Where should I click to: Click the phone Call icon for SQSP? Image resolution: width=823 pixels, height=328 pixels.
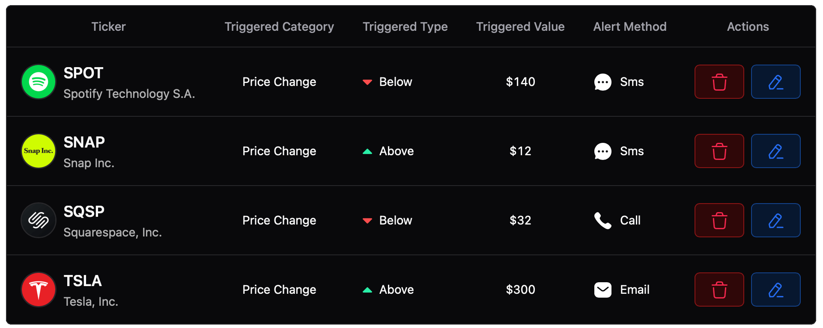pos(602,220)
